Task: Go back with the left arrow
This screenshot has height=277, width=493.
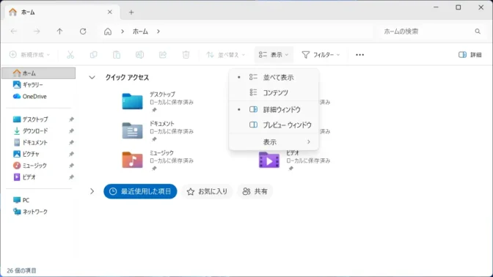Action: pyautogui.click(x=14, y=32)
